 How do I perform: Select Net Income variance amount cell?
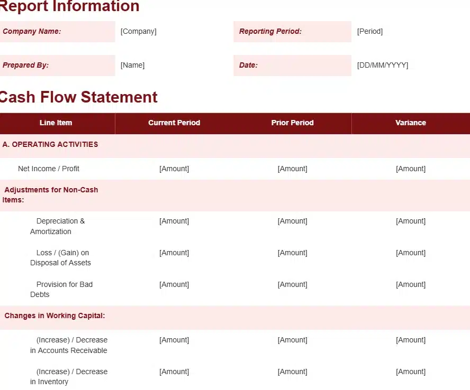click(411, 169)
